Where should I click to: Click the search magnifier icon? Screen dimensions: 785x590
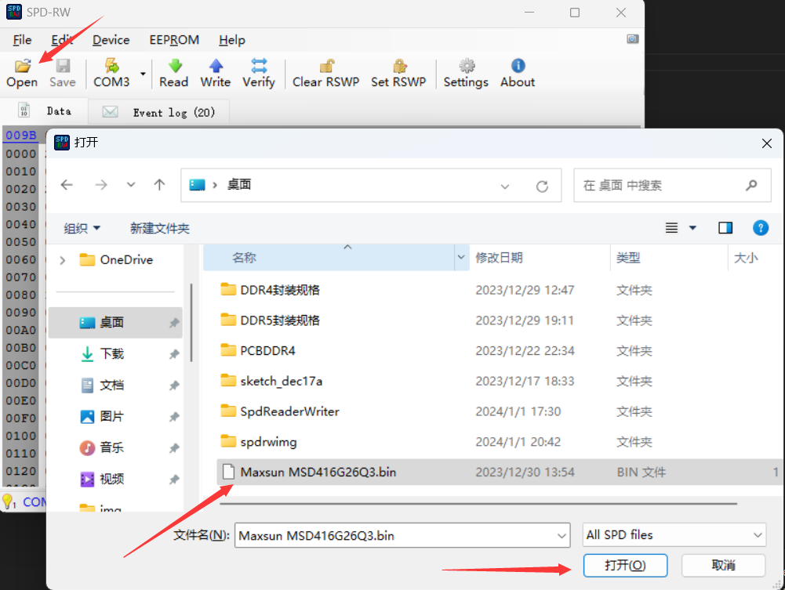751,186
